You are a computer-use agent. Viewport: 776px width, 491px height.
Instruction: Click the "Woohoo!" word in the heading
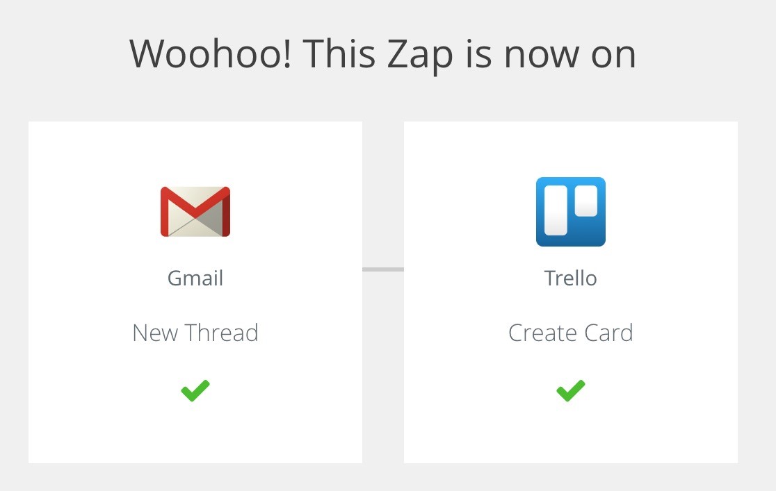click(x=211, y=53)
